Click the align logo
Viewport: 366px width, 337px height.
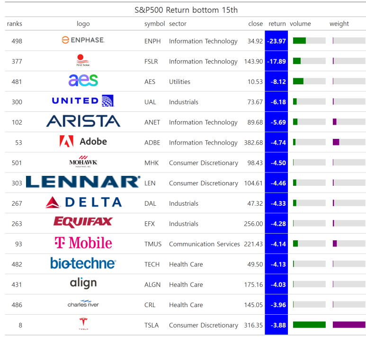[x=83, y=283]
